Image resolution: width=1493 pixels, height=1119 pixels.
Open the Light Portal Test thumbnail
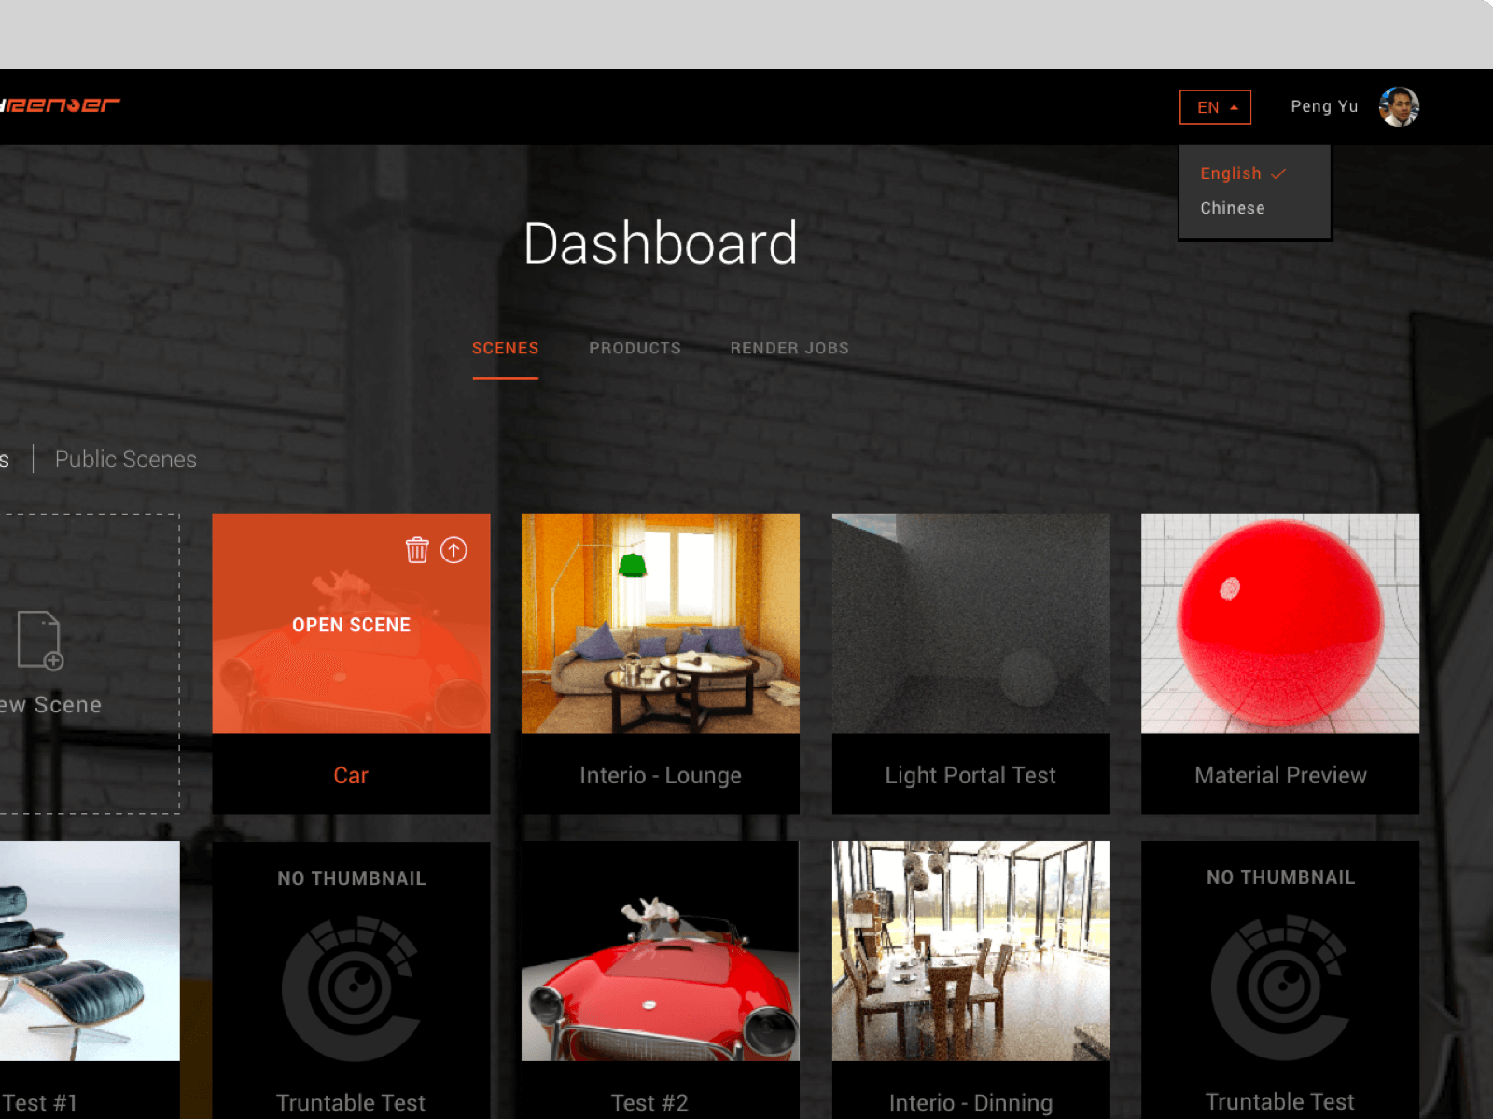tap(971, 623)
